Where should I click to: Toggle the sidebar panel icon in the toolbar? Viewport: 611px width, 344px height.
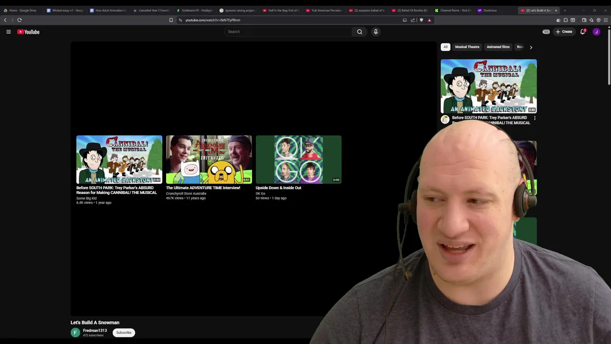tap(573, 20)
